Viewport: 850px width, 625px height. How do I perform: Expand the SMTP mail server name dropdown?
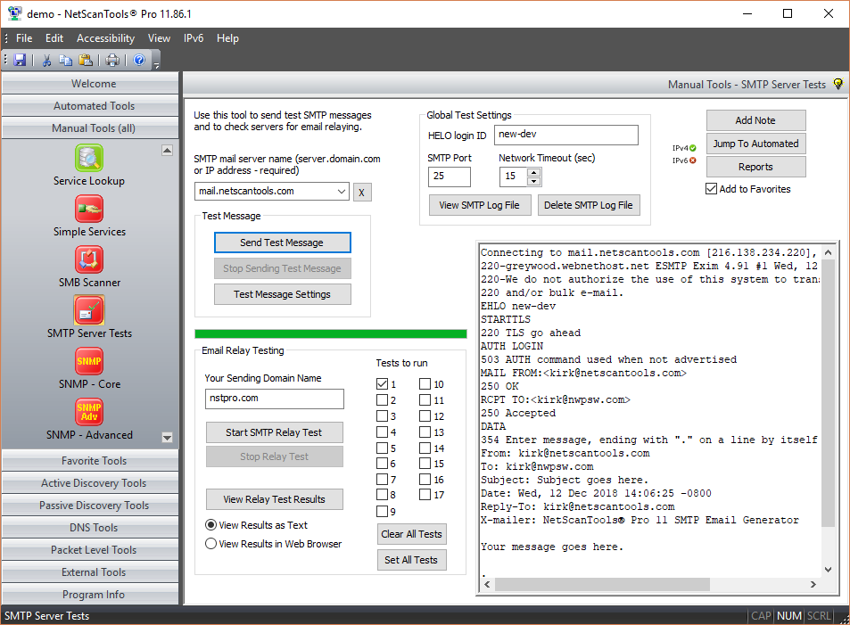tap(341, 192)
